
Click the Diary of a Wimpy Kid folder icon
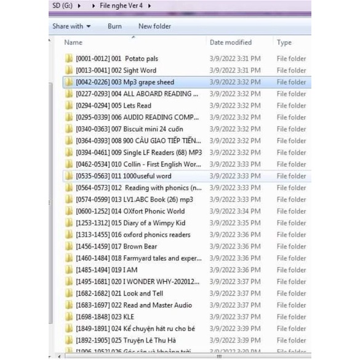(69, 223)
